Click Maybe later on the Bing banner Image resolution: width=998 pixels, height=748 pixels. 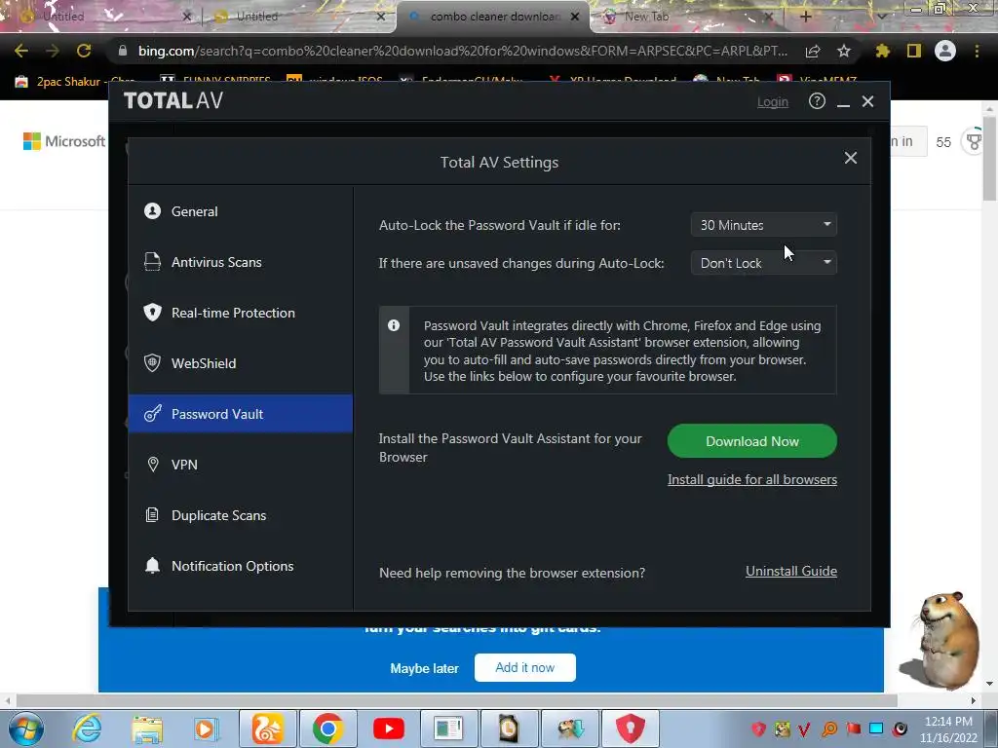(424, 668)
